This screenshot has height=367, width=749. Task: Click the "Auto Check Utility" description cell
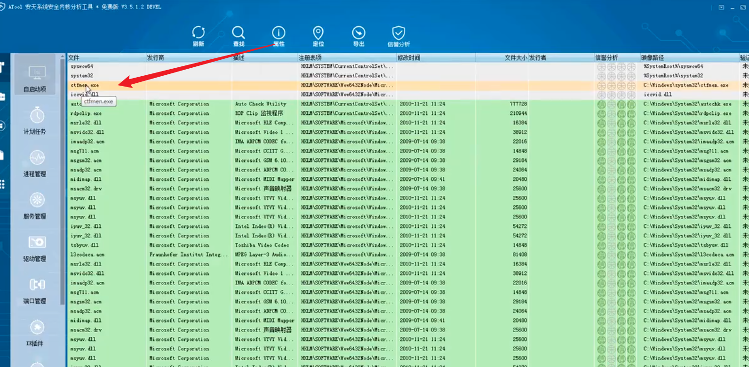[261, 104]
